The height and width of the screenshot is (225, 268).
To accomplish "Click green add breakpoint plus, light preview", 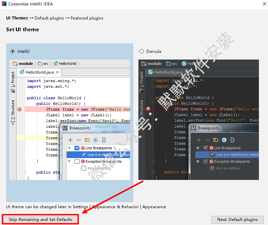I will tap(70, 140).
